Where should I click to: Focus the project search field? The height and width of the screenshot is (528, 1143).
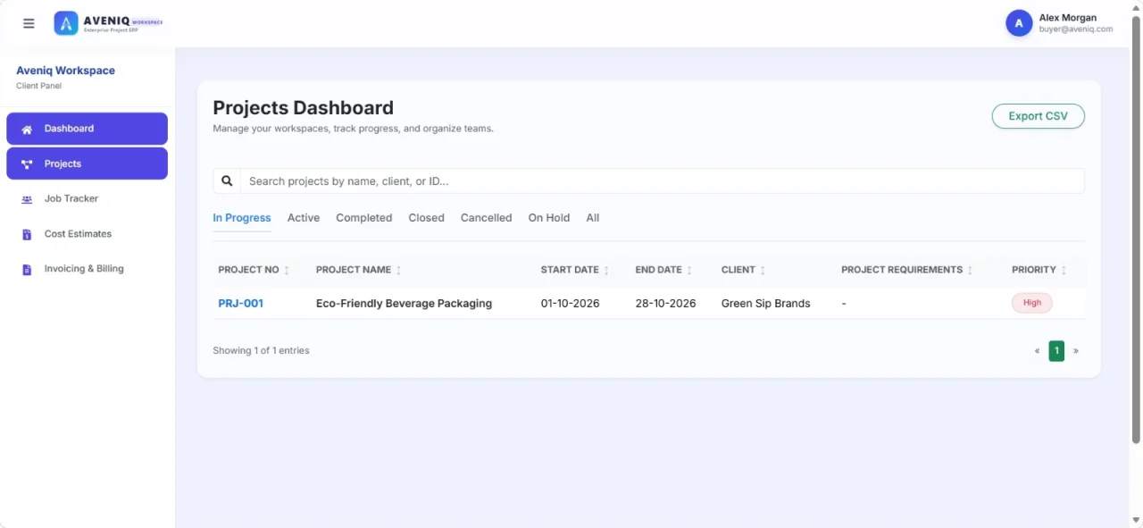pyautogui.click(x=662, y=180)
